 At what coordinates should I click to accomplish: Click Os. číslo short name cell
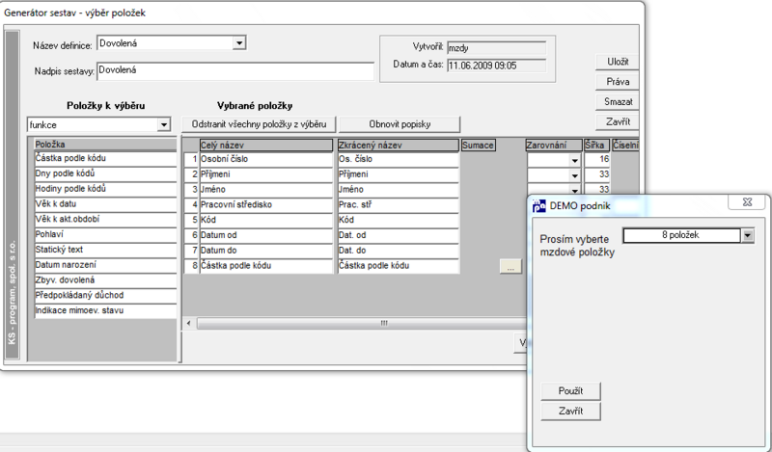click(399, 159)
